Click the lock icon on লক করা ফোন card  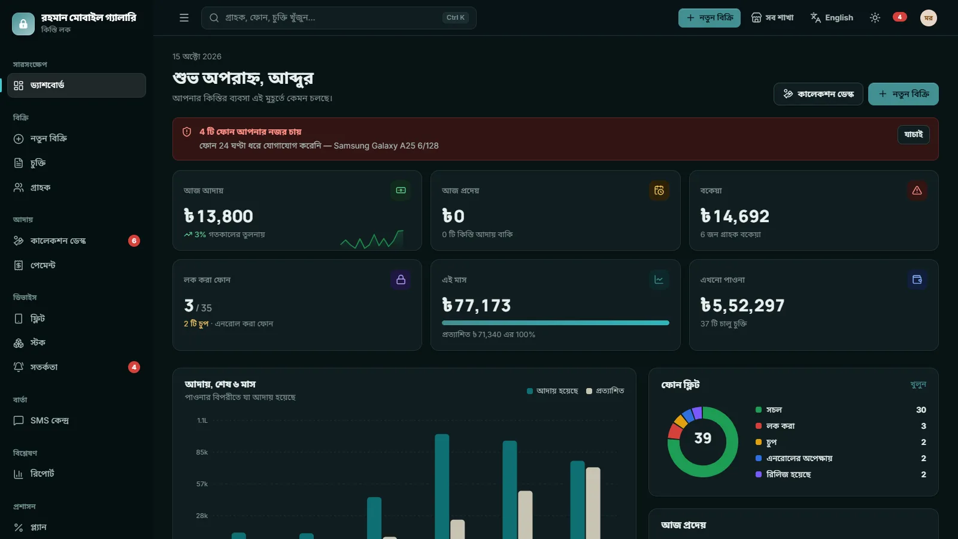pos(401,280)
